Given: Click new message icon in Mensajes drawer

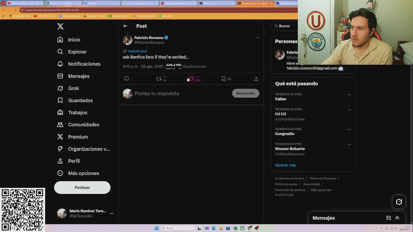Looking at the screenshot, I should (388, 218).
